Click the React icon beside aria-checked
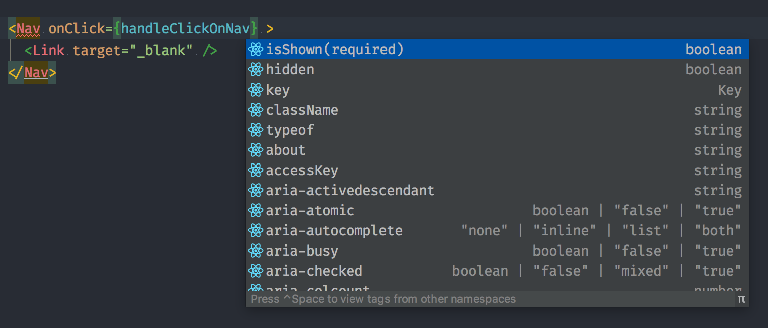 (x=256, y=271)
